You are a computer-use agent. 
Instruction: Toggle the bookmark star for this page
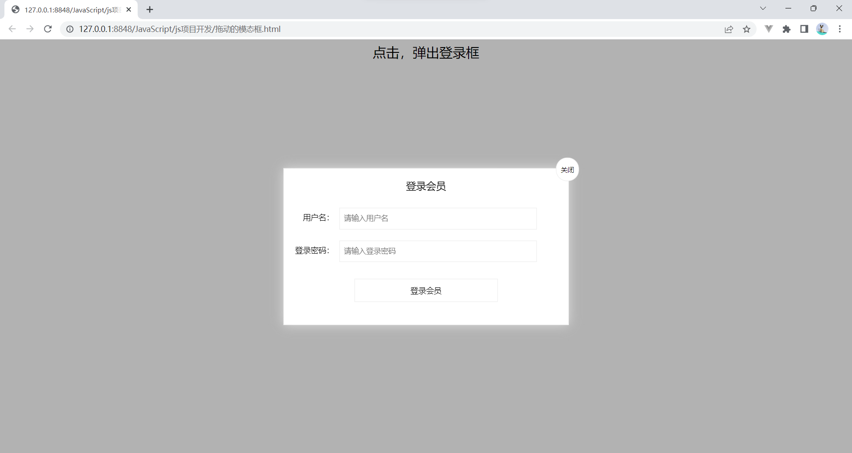pos(747,29)
